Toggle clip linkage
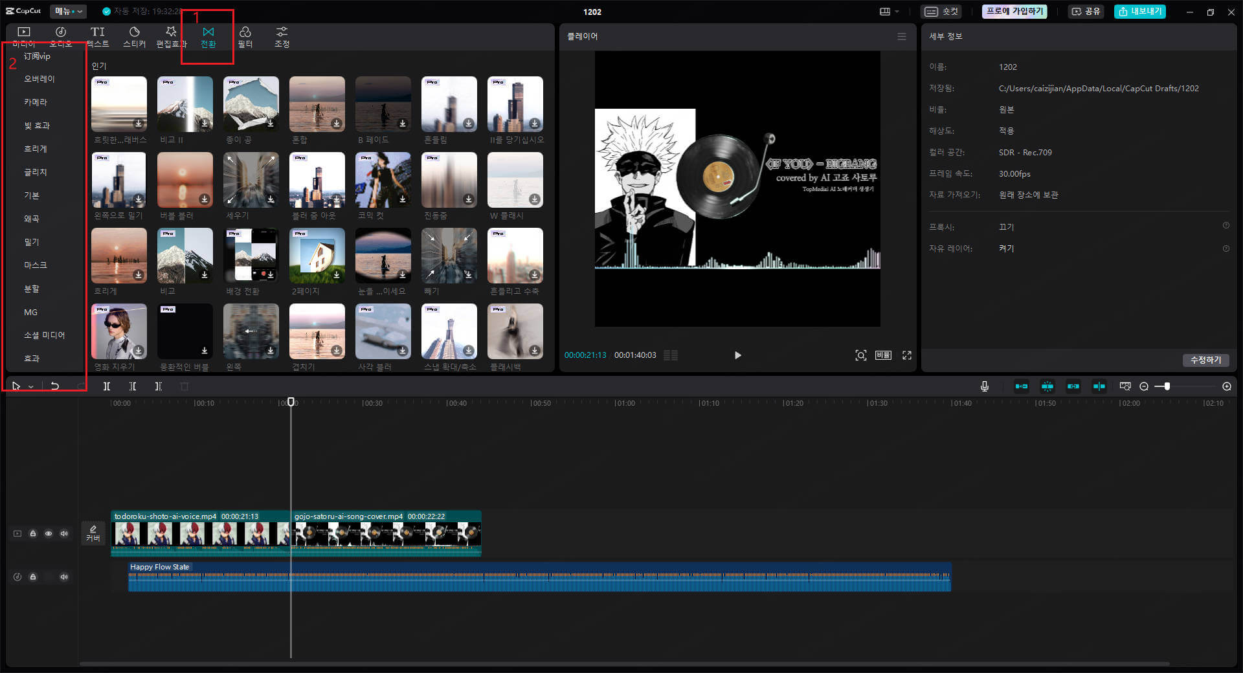 [1073, 386]
